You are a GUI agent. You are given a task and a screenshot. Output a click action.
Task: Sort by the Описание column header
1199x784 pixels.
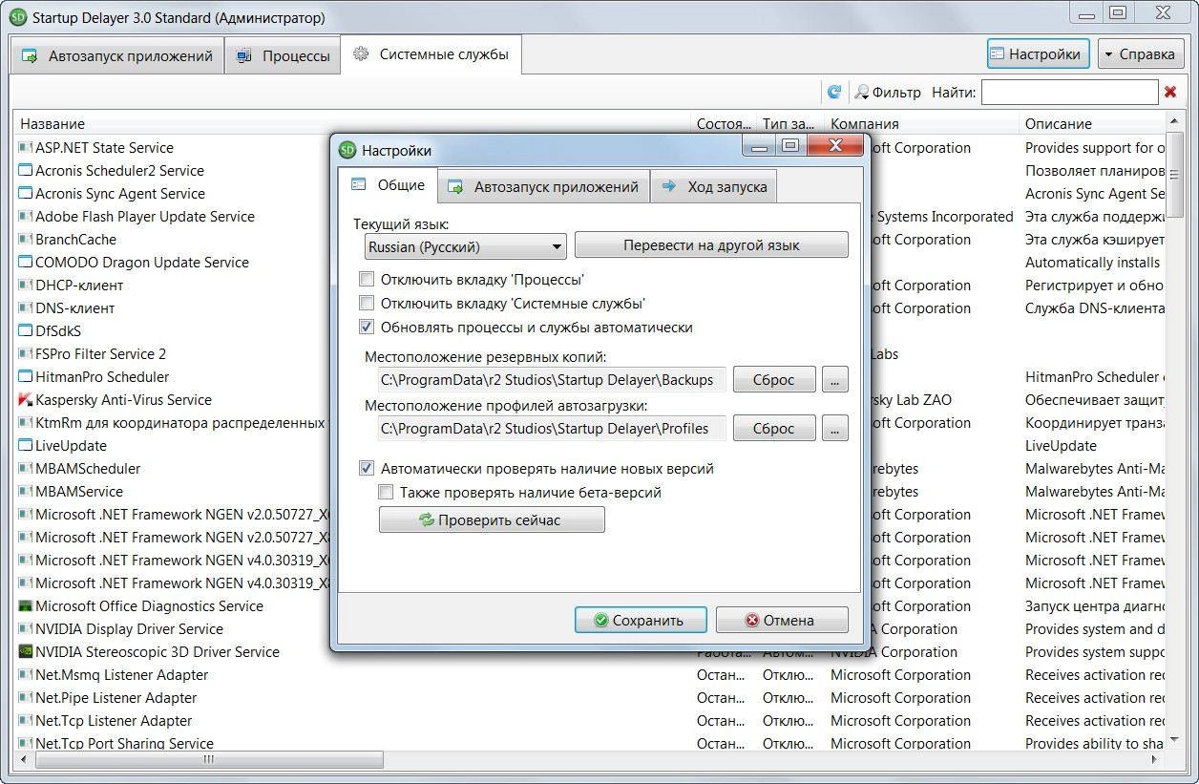pyautogui.click(x=1093, y=123)
